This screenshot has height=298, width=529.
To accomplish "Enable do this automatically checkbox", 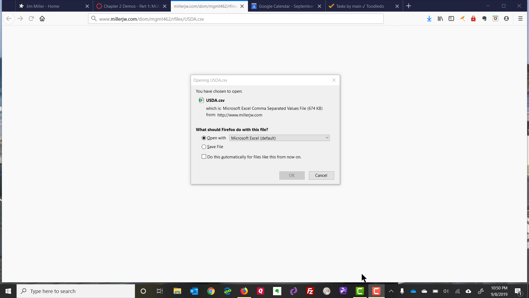I will point(204,157).
